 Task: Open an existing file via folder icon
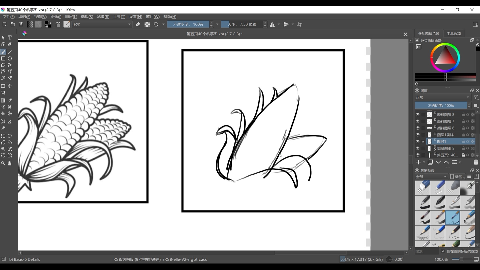click(13, 24)
